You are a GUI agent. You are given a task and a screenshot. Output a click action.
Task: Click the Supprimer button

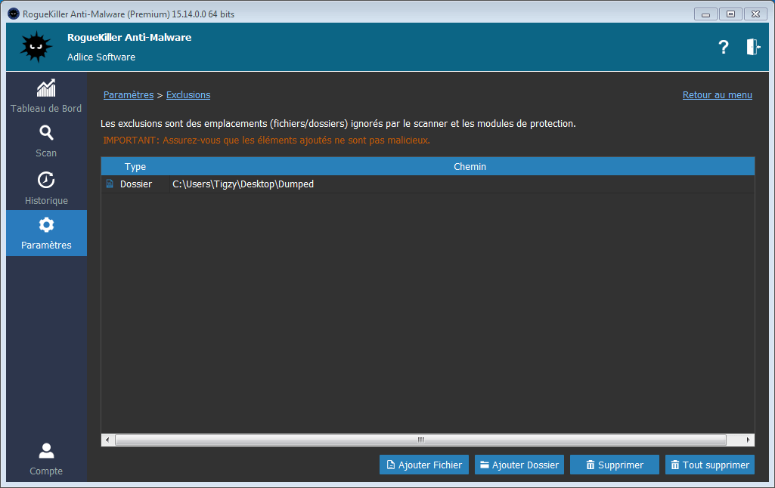614,465
